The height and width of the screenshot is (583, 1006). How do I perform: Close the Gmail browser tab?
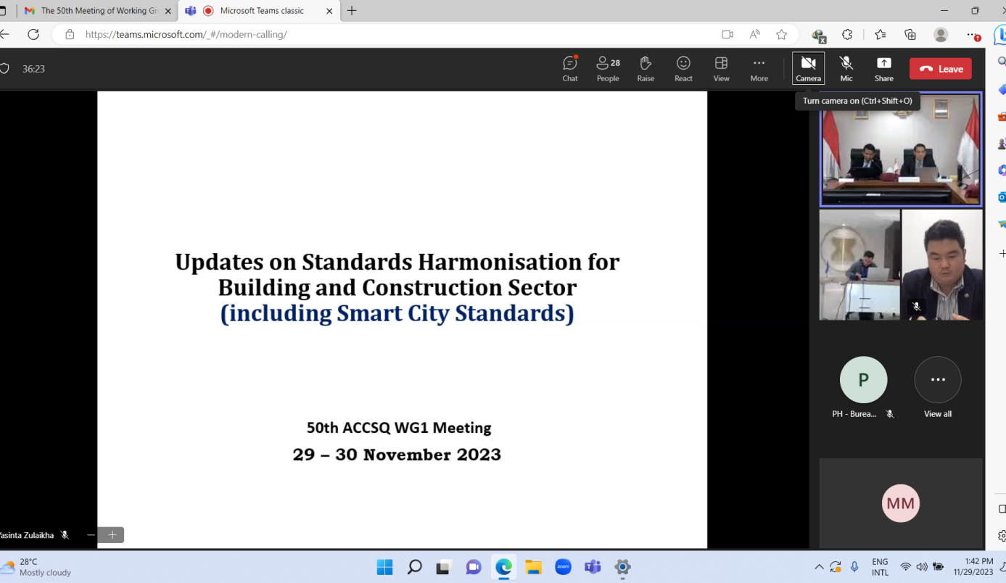click(168, 11)
